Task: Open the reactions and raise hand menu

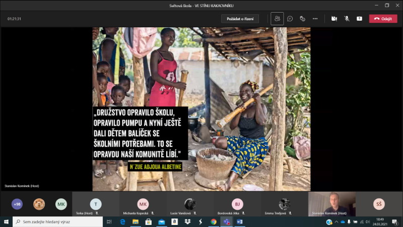Action: point(303,19)
